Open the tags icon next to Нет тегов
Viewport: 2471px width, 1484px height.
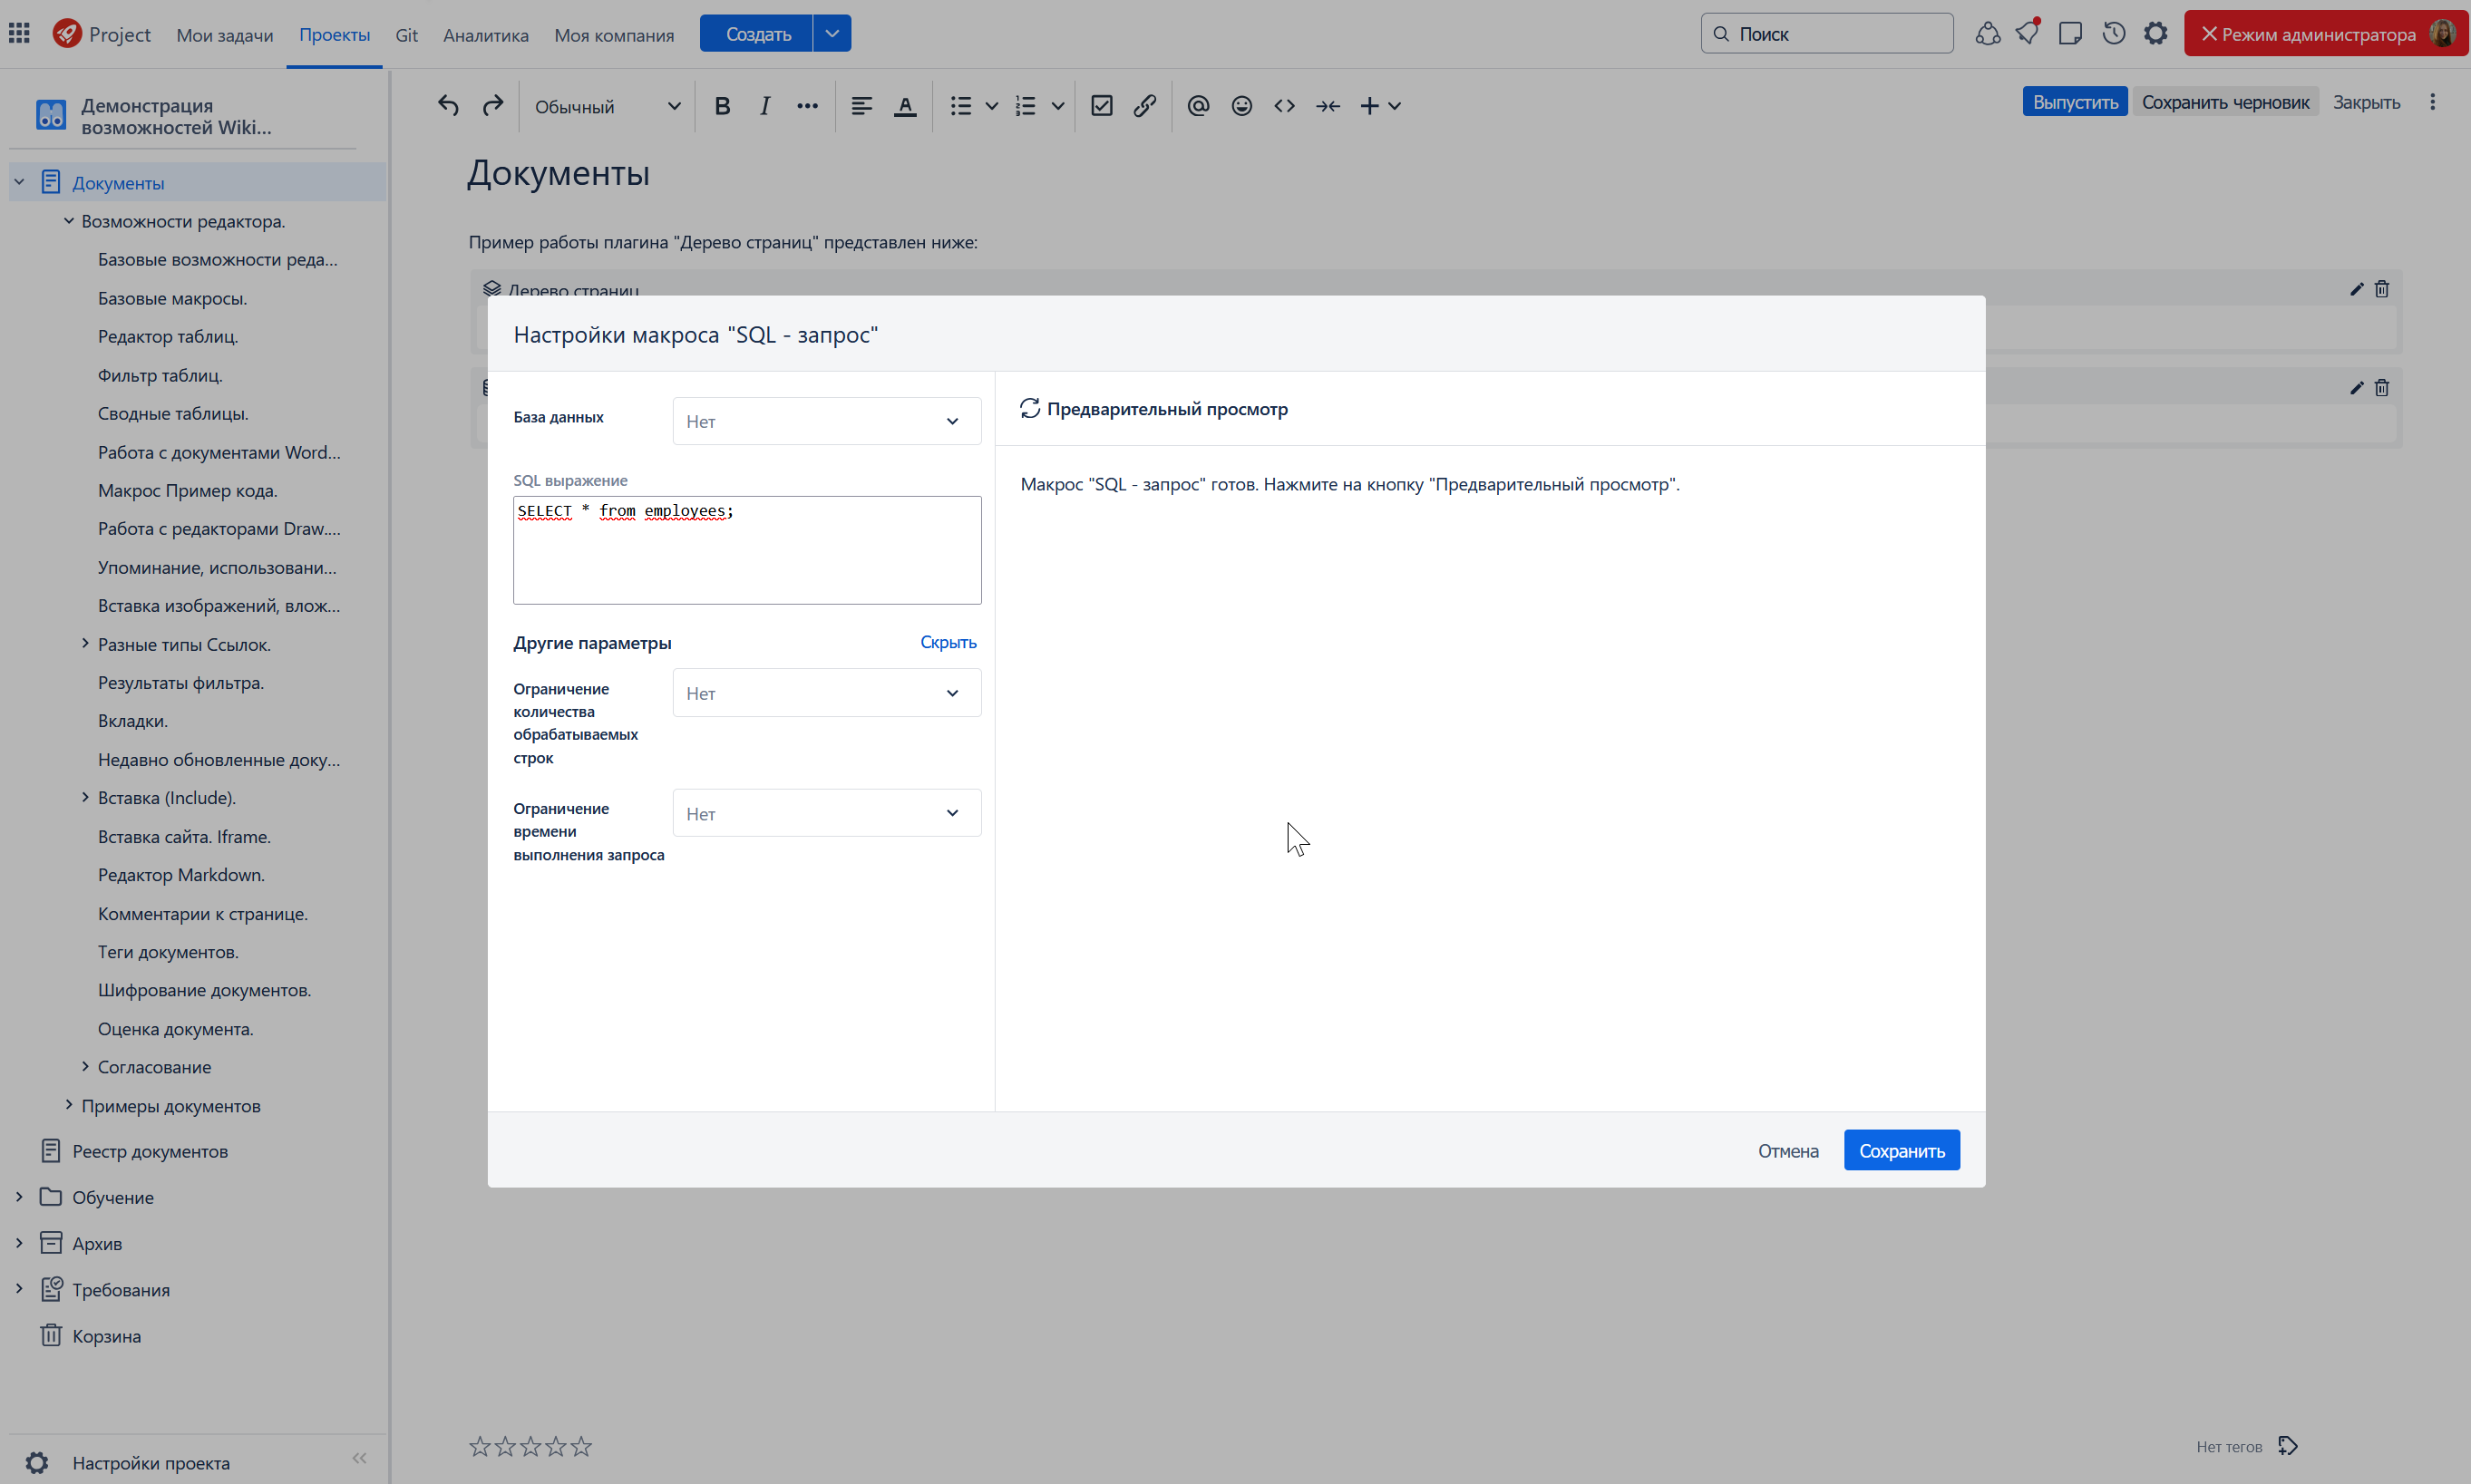(2288, 1446)
